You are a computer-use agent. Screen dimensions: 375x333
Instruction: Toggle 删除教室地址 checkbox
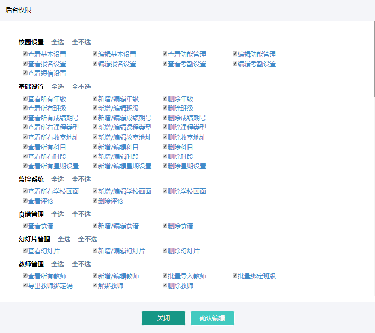(165, 137)
